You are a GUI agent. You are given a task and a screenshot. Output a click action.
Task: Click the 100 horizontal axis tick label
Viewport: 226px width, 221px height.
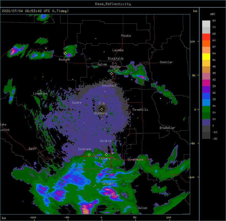point(169,217)
